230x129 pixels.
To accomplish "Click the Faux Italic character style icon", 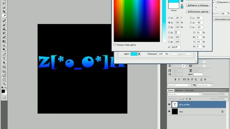I will (x=179, y=80).
